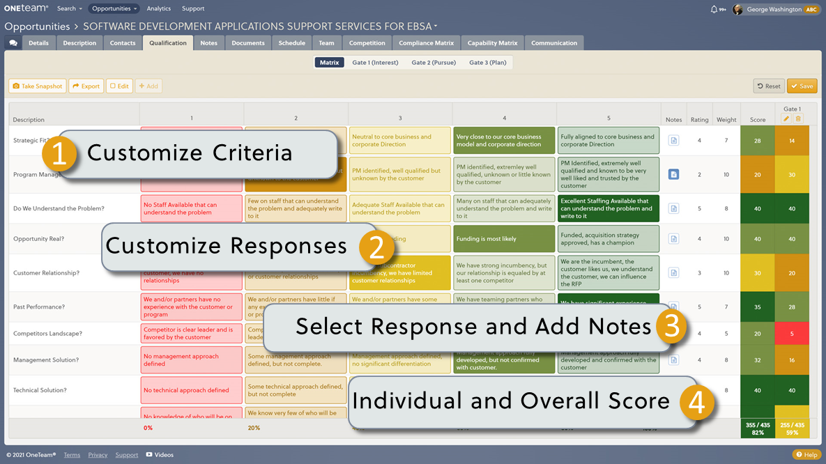The width and height of the screenshot is (826, 464).
Task: Open the notifications bell in the header
Action: coord(714,9)
